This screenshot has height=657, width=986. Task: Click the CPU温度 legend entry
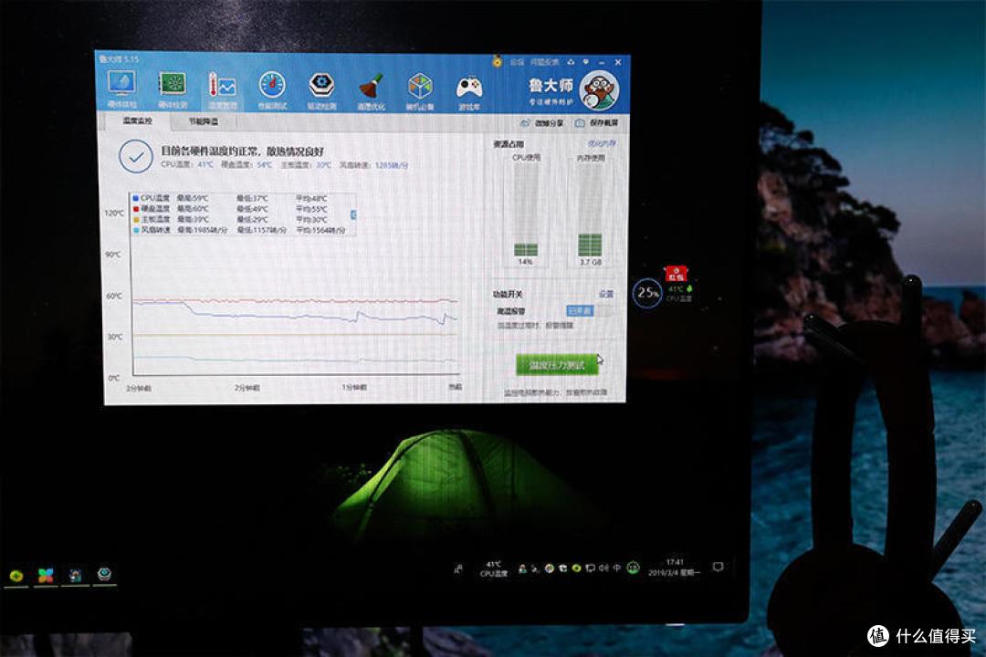(152, 198)
